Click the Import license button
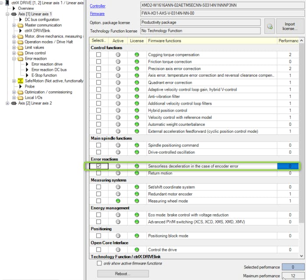This screenshot has height=280, width=306. (x=289, y=27)
